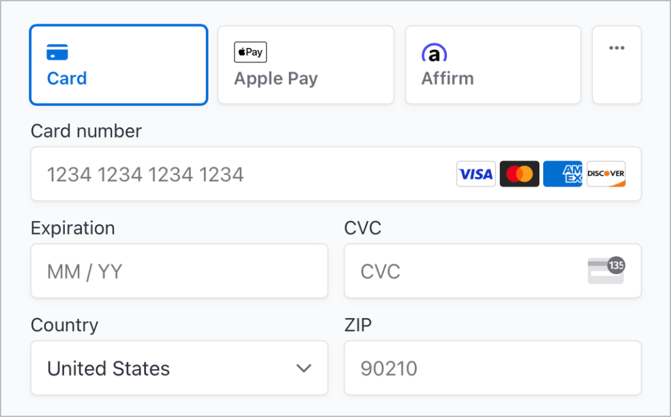Viewport: 671px width, 417px height.
Task: Click the Affirm circular logo icon
Action: pos(434,52)
